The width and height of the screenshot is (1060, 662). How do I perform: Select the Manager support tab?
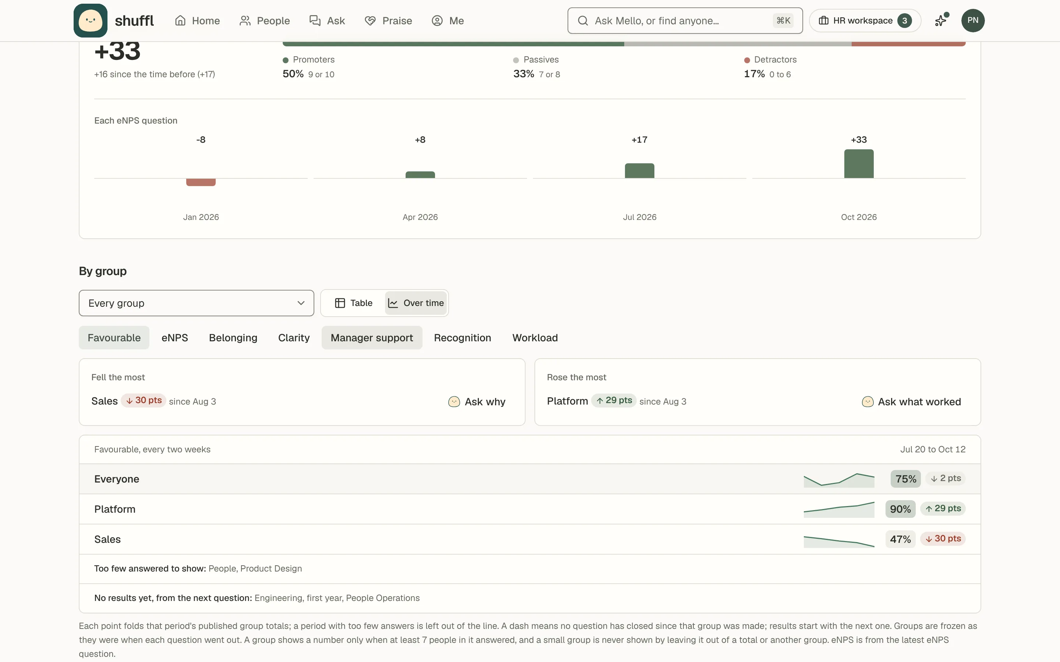click(372, 338)
